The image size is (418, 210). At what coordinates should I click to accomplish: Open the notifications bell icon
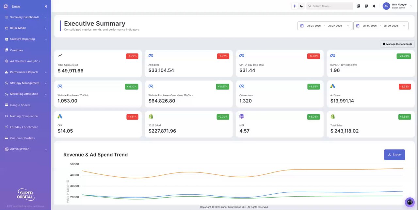tap(374, 6)
